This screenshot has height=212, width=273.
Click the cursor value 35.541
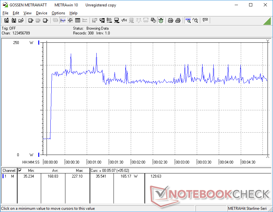[x=101, y=176]
